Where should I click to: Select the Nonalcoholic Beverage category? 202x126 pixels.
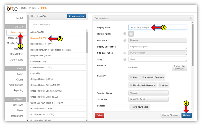(131, 85)
